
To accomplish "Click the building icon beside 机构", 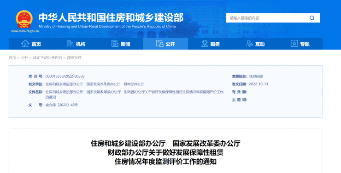I will point(70,44).
